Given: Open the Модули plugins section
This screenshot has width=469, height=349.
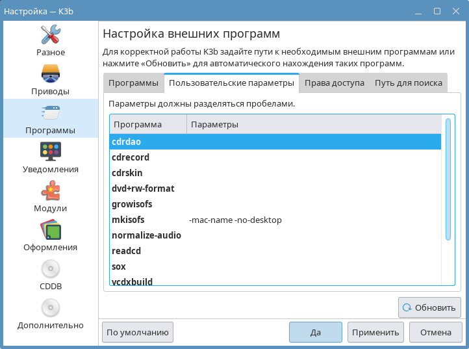Looking at the screenshot, I should tap(50, 196).
